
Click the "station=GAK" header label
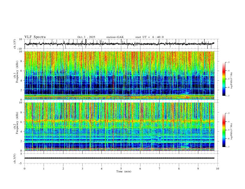(115, 37)
